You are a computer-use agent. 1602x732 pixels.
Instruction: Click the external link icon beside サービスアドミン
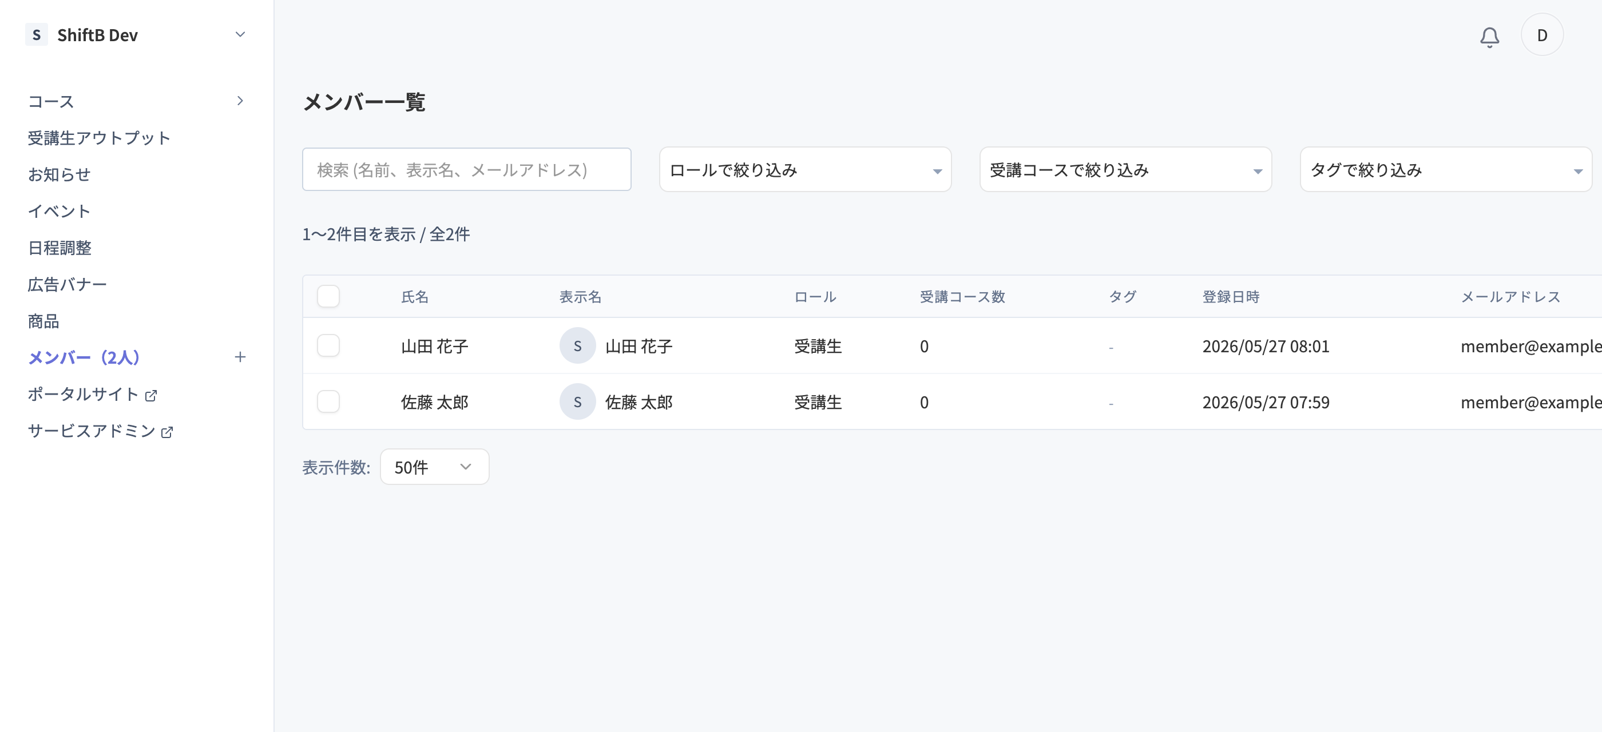click(166, 432)
